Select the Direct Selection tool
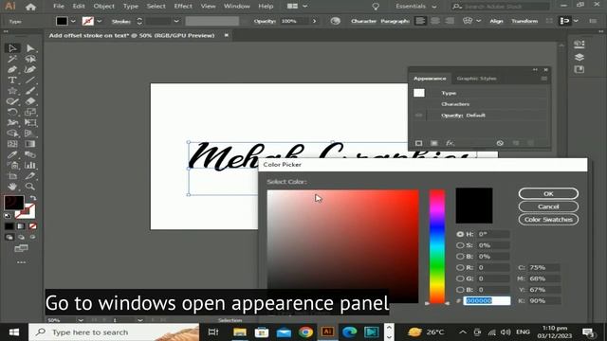The width and height of the screenshot is (607, 341). point(30,48)
